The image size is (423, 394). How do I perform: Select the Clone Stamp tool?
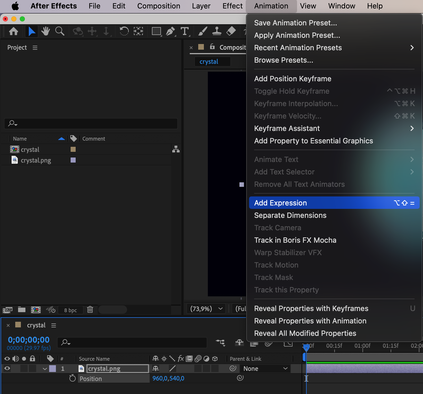tap(217, 31)
